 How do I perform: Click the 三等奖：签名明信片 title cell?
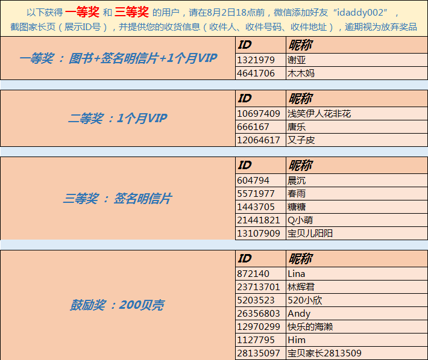pos(118,199)
